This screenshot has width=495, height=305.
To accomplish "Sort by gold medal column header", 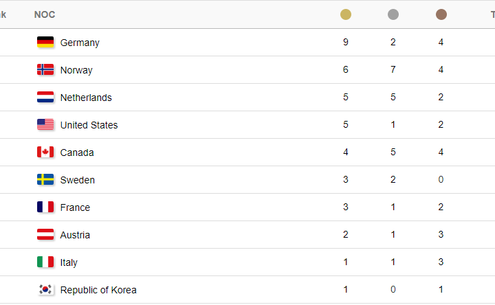I will 346,14.
